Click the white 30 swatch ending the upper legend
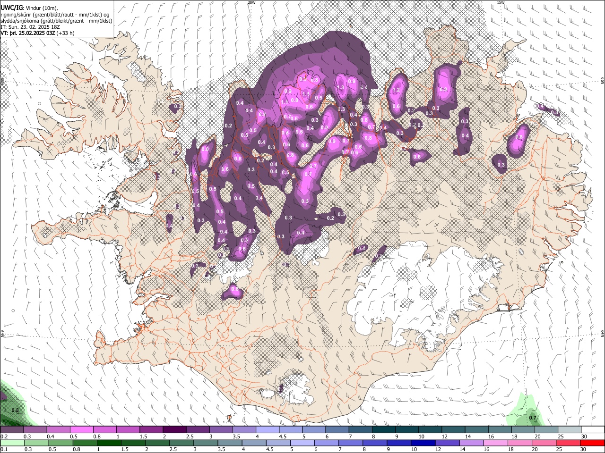This screenshot has height=453, width=605. tap(593, 430)
